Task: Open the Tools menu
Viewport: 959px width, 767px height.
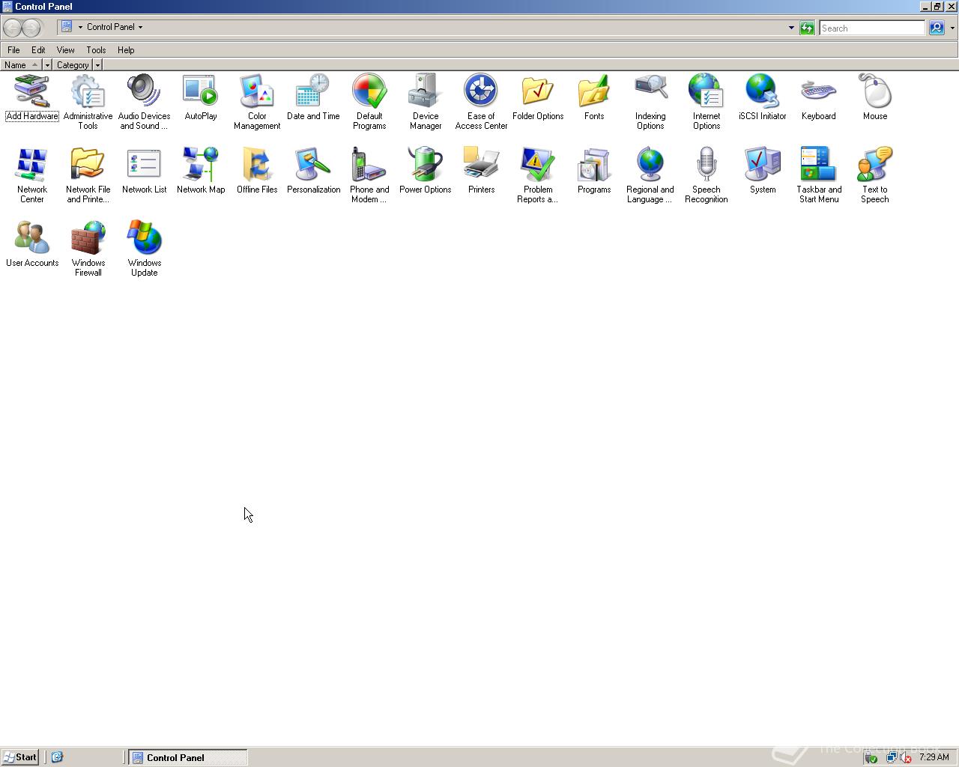Action: (96, 50)
